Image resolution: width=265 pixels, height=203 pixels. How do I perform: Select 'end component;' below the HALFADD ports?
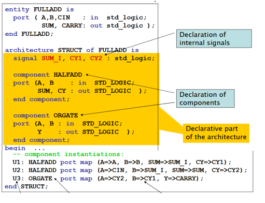coord(41,99)
